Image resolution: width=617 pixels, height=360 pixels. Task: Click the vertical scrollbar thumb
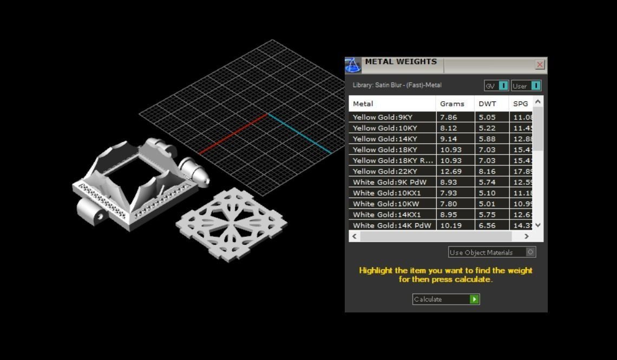point(538,129)
